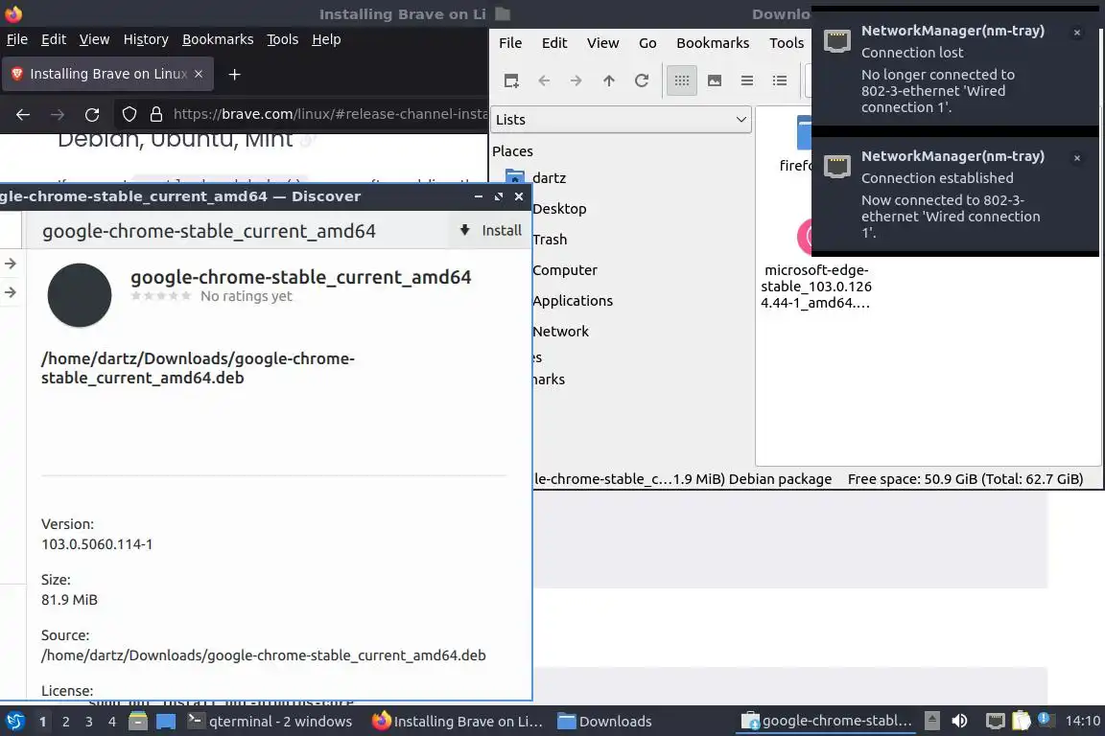Viewport: 1105px width, 736px height.
Task: Open Help menu in Firefox
Action: [x=326, y=39]
